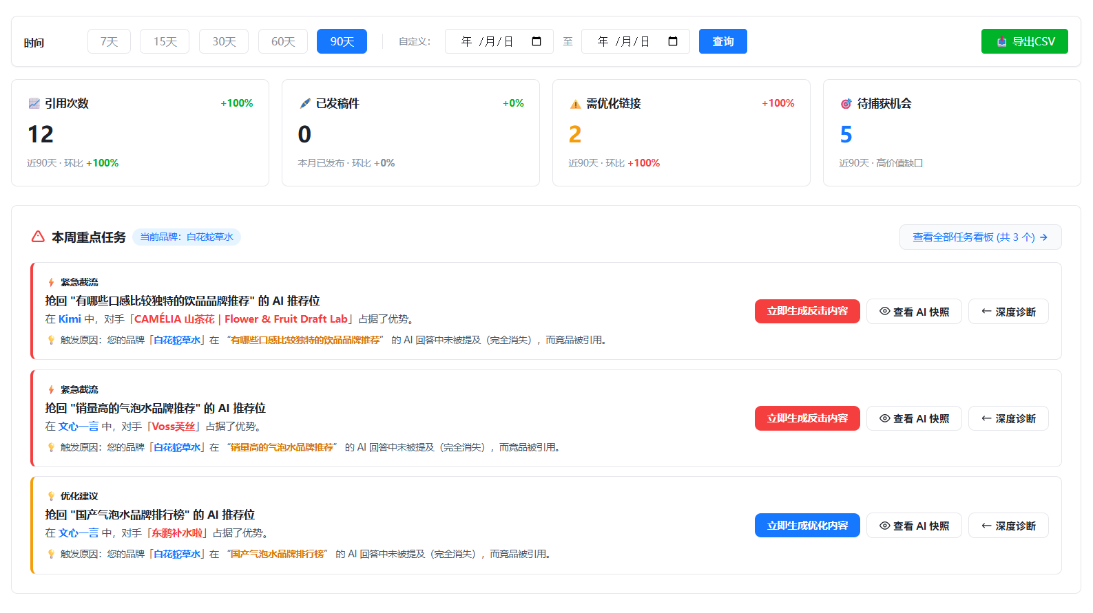
Task: Click the lightbulb icon in the 饮品品牌推荐 trigger reason
Action: coord(51,340)
